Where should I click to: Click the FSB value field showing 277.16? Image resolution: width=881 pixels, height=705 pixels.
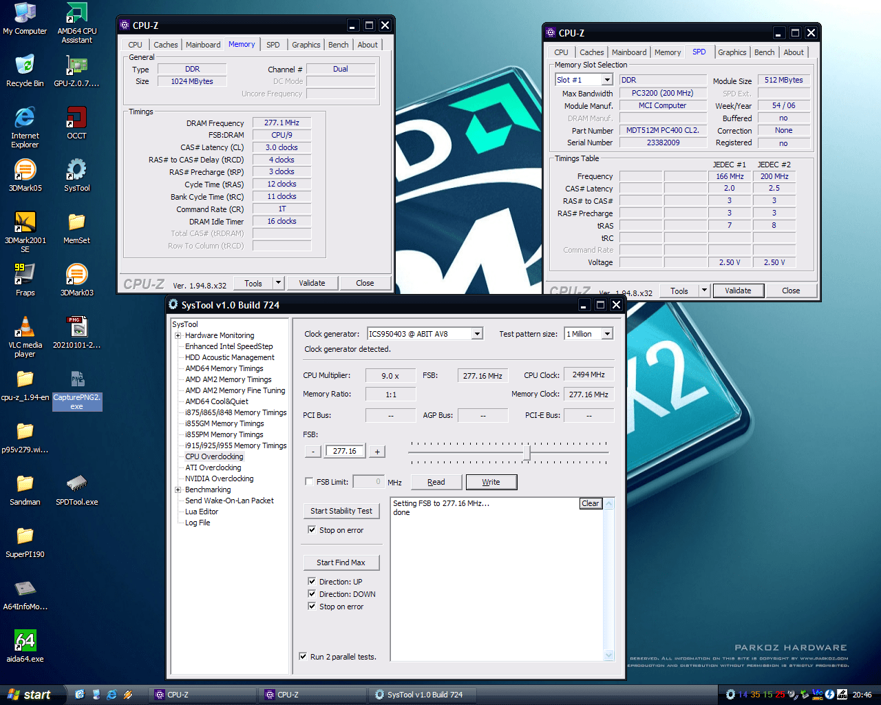(345, 451)
